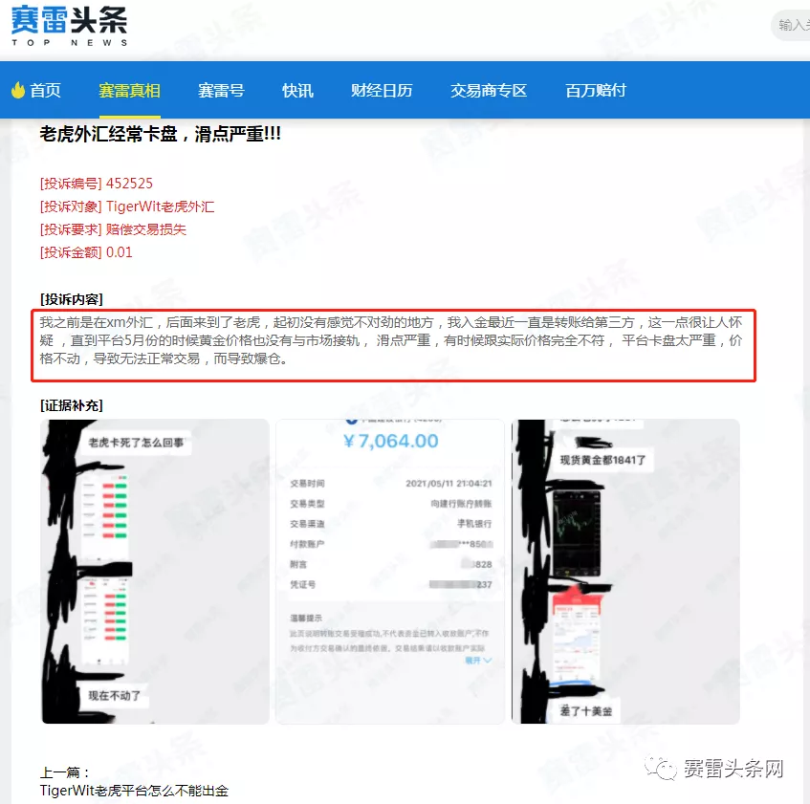Click the text TigerWit老虎外汇 complaint target
This screenshot has height=804, width=810.
pos(160,206)
